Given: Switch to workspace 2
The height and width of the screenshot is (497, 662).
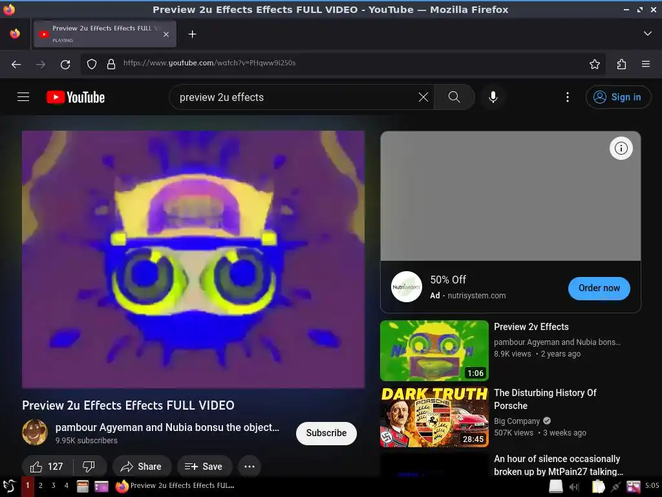Looking at the screenshot, I should (41, 485).
